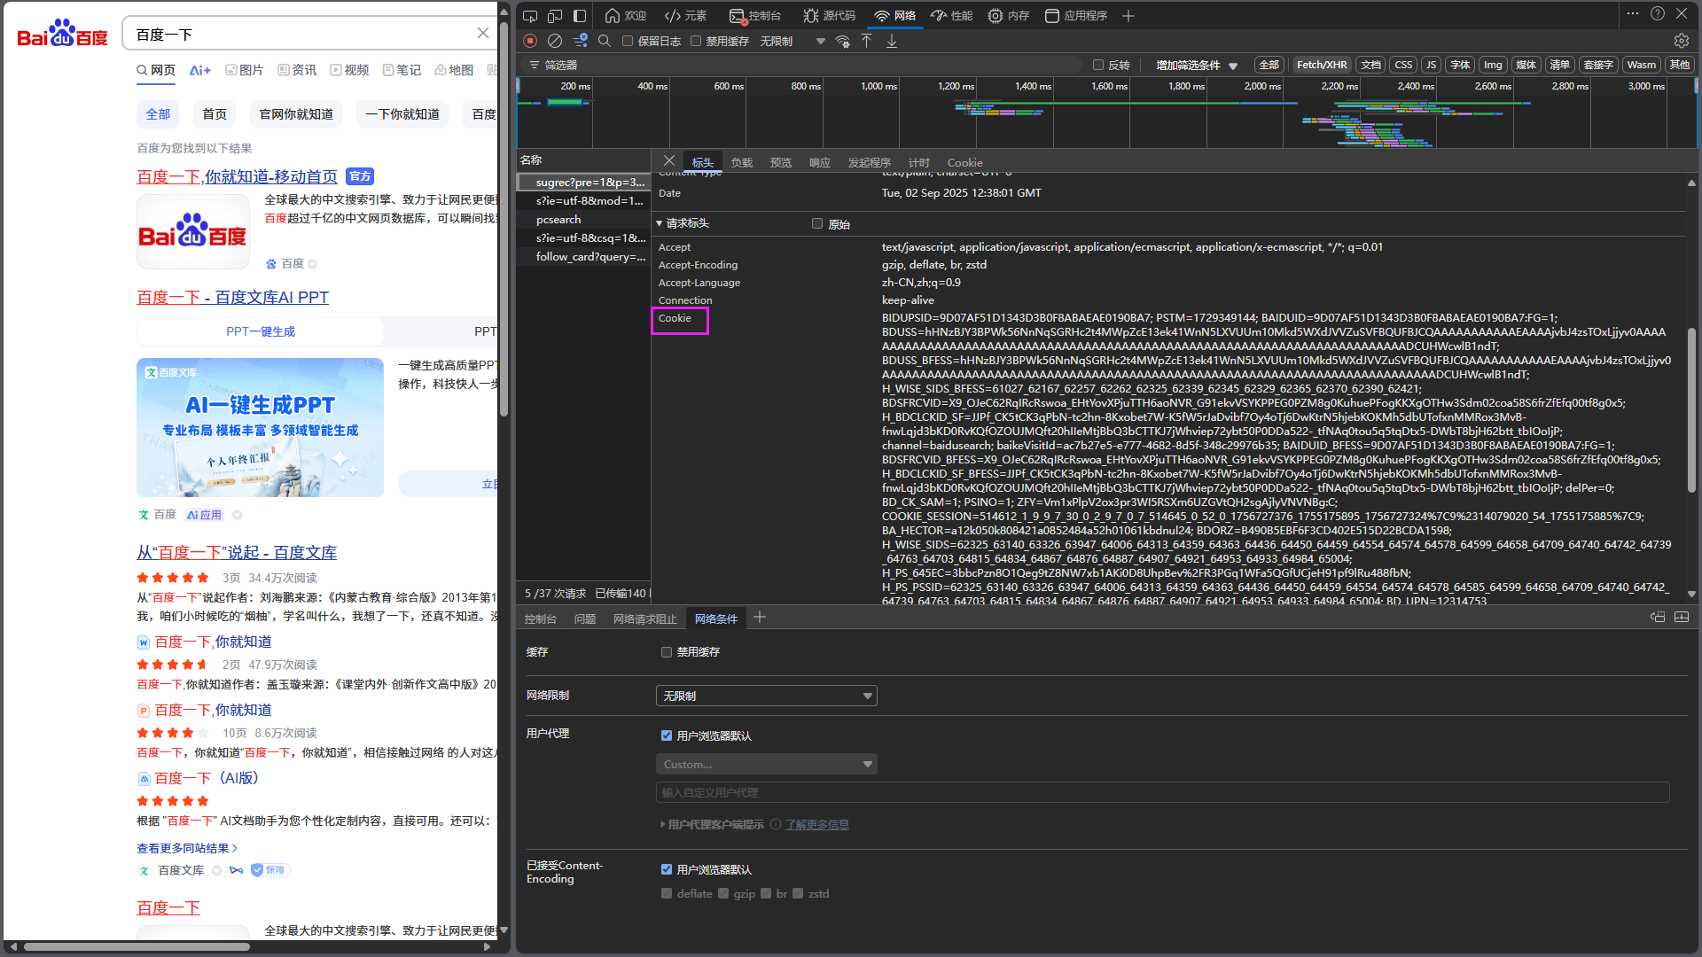Open network conditions wifi-gear icon
1702x957 pixels.
843,41
